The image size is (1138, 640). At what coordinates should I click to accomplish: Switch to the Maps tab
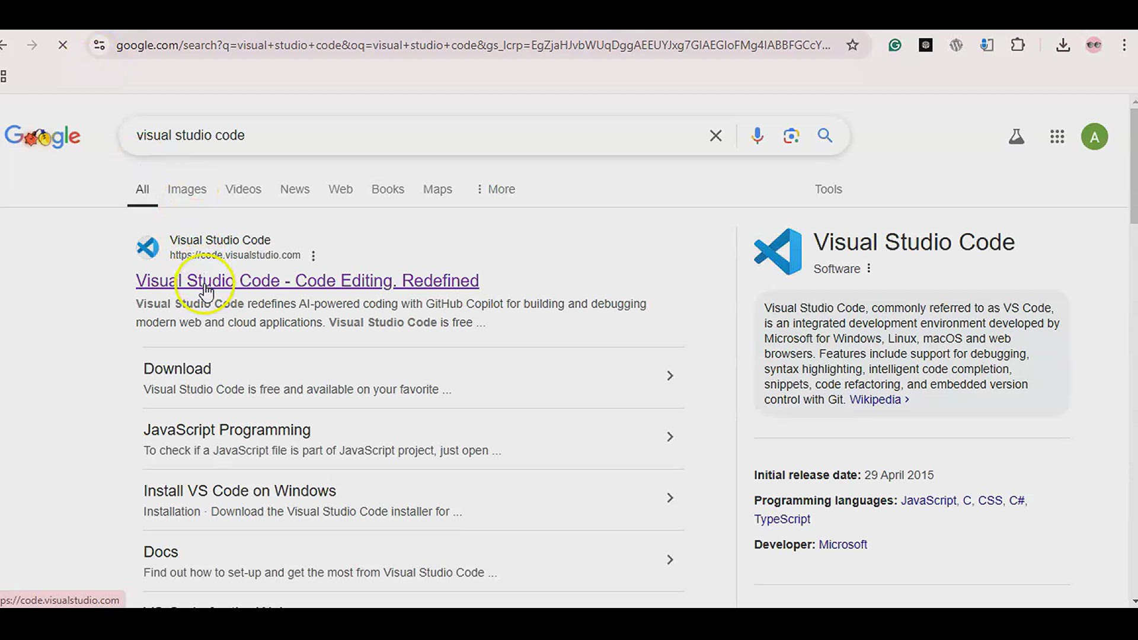pos(437,189)
